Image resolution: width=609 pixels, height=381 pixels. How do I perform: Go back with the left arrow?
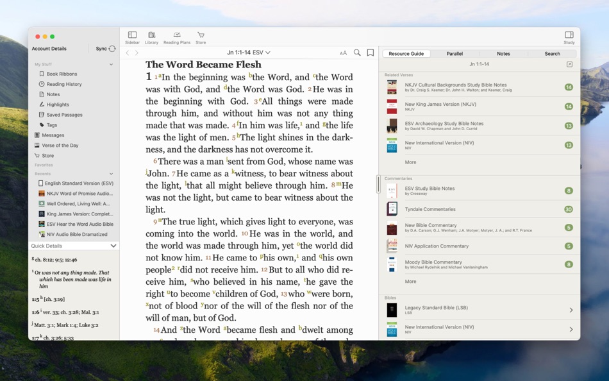coord(128,53)
